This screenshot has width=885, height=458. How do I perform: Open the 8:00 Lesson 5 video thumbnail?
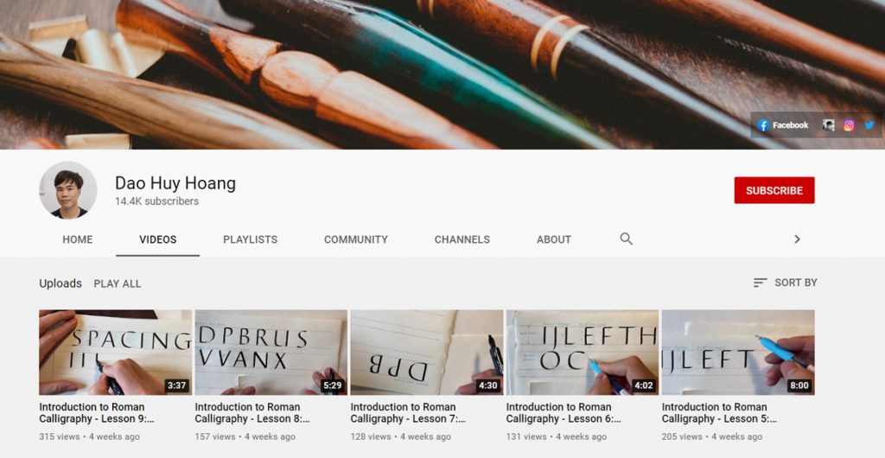point(737,352)
